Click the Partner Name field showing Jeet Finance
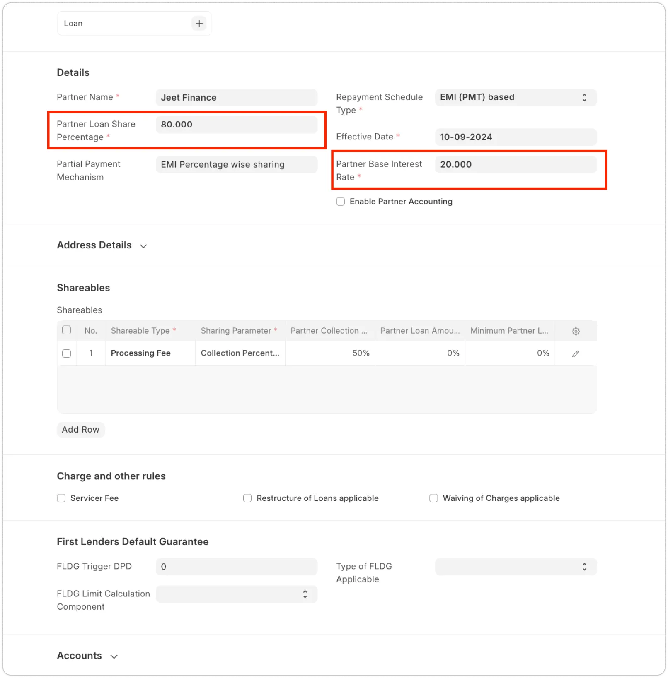 coord(237,97)
